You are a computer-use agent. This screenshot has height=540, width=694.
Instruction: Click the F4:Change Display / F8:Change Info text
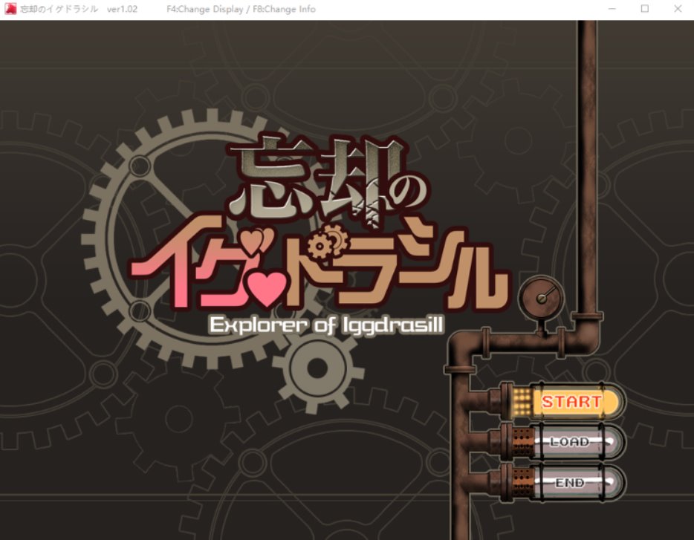coord(241,10)
